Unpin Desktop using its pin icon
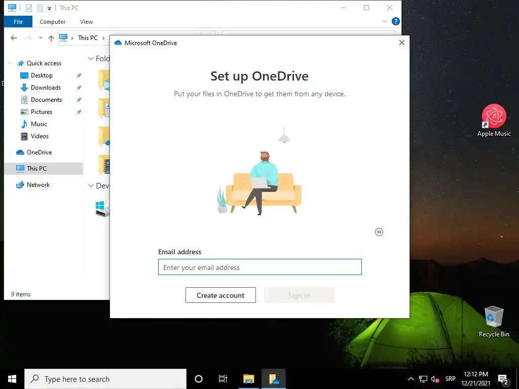 pos(79,75)
